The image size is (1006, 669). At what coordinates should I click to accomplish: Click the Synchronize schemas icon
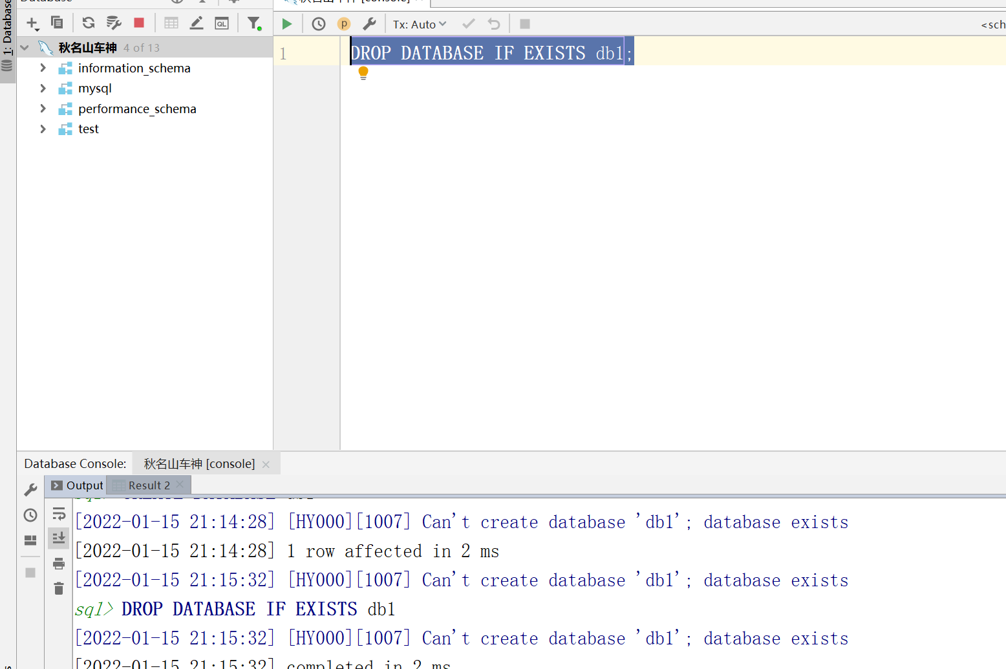click(114, 23)
